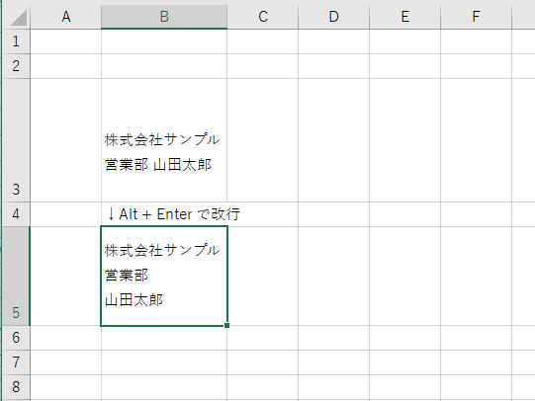
Task: Select column B header
Action: pos(164,17)
